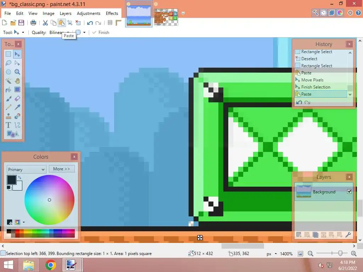Copy the selection from the toolbar

click(54, 23)
